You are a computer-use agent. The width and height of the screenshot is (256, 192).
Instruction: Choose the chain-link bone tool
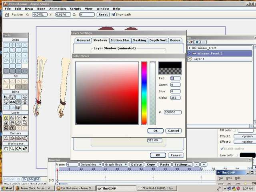[x=12, y=102]
